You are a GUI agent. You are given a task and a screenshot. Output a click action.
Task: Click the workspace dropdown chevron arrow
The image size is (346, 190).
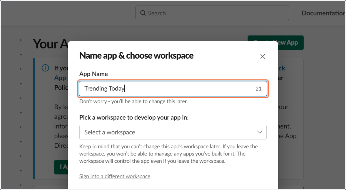(259, 132)
